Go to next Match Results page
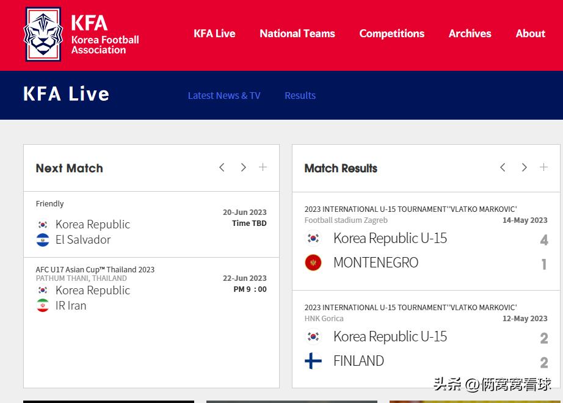Screen dimensions: 563x403 [524, 167]
